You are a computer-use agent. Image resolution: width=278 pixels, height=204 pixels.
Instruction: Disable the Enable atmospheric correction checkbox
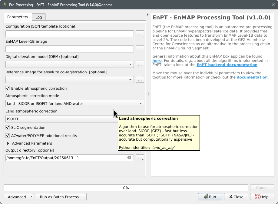click(7, 88)
